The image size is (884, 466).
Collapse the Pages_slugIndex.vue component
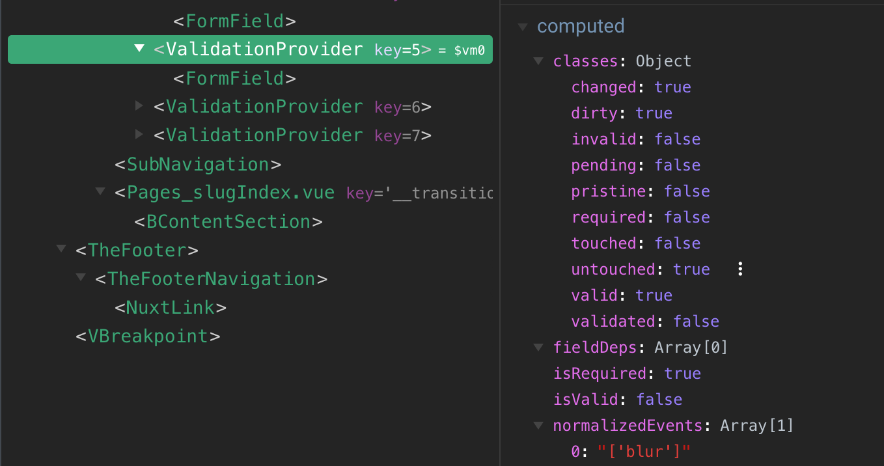pos(100,191)
